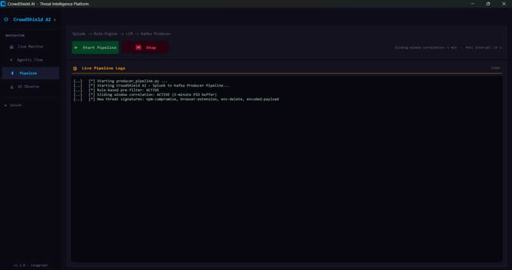The height and width of the screenshot is (270, 512).
Task: Click the AI Observe warning icon
Action: point(12,87)
